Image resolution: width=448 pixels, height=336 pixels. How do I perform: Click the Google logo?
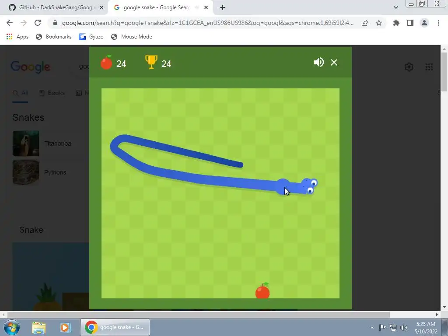pyautogui.click(x=30, y=67)
